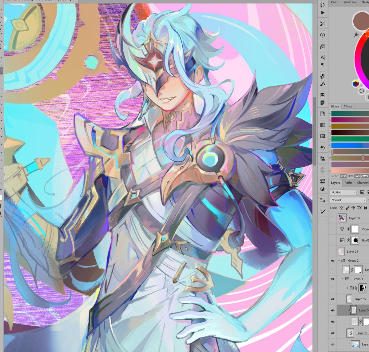This screenshot has height=352, width=369.
Task: Switch to the Paths tab
Action: (348, 183)
